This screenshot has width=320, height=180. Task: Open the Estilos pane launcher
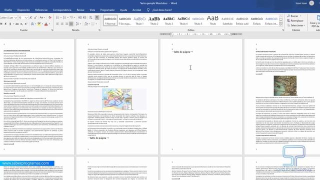pos(283,30)
